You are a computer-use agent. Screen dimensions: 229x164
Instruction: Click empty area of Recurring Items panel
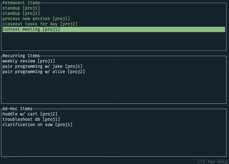(113, 89)
